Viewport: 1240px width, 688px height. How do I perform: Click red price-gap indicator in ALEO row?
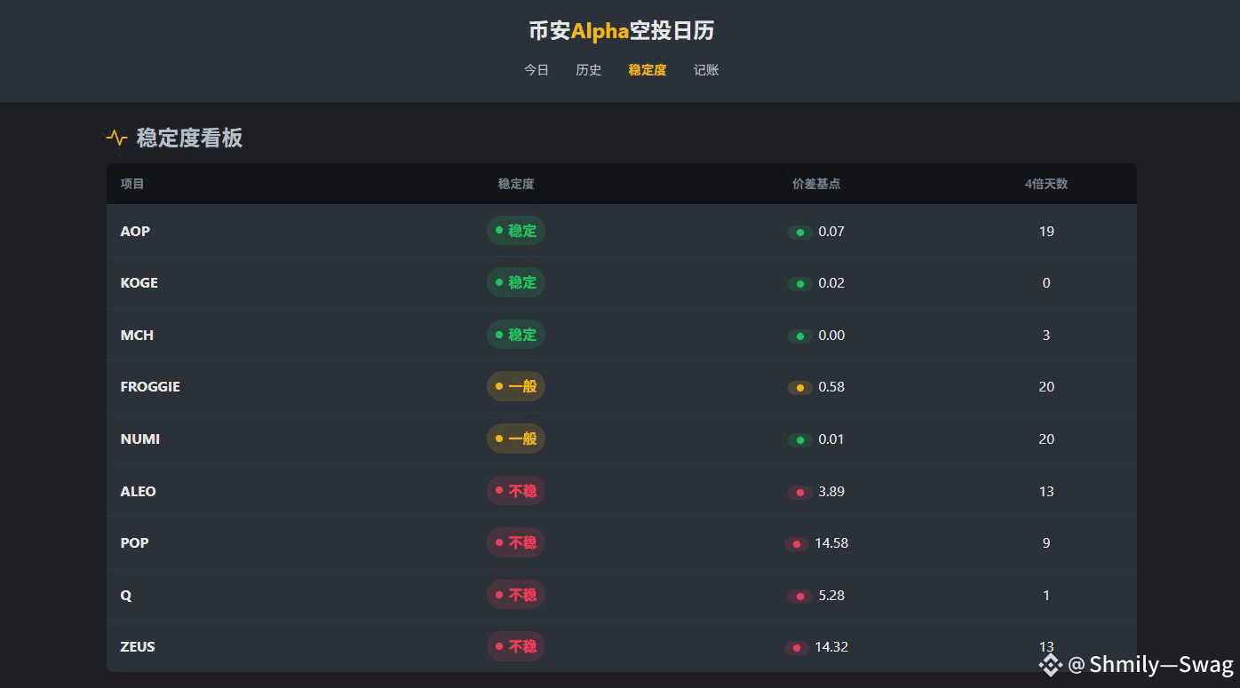pos(800,493)
